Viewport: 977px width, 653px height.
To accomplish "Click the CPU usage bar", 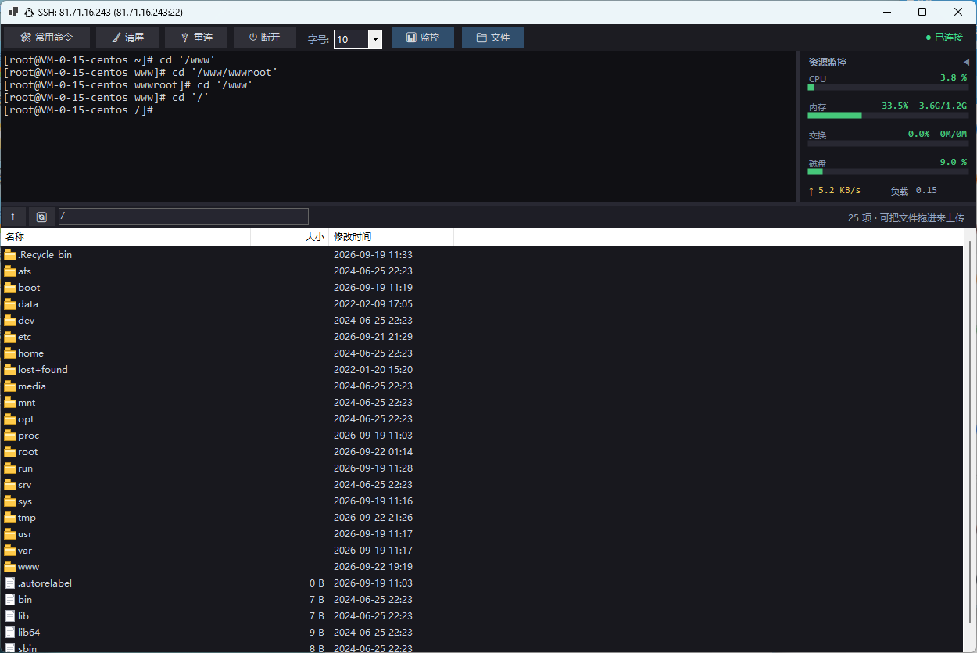I will tap(888, 88).
